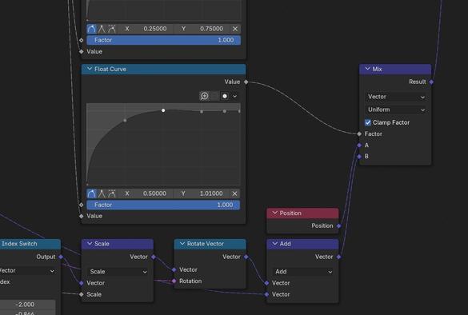This screenshot has height=315, width=468.
Task: Select the Position node header
Action: click(302, 213)
